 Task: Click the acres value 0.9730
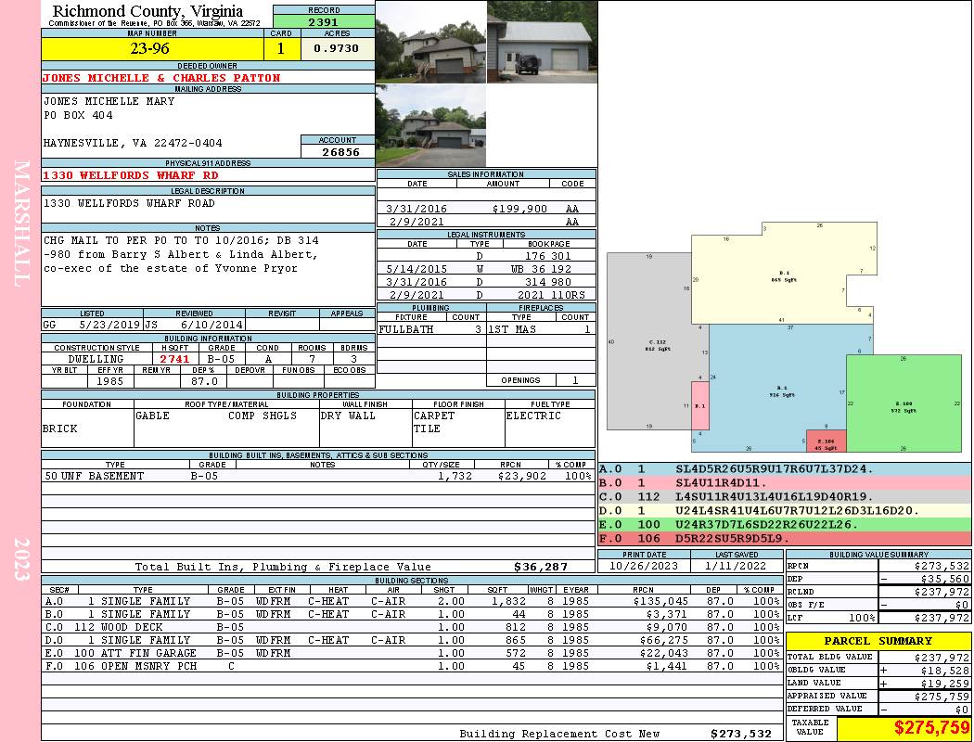pos(338,48)
